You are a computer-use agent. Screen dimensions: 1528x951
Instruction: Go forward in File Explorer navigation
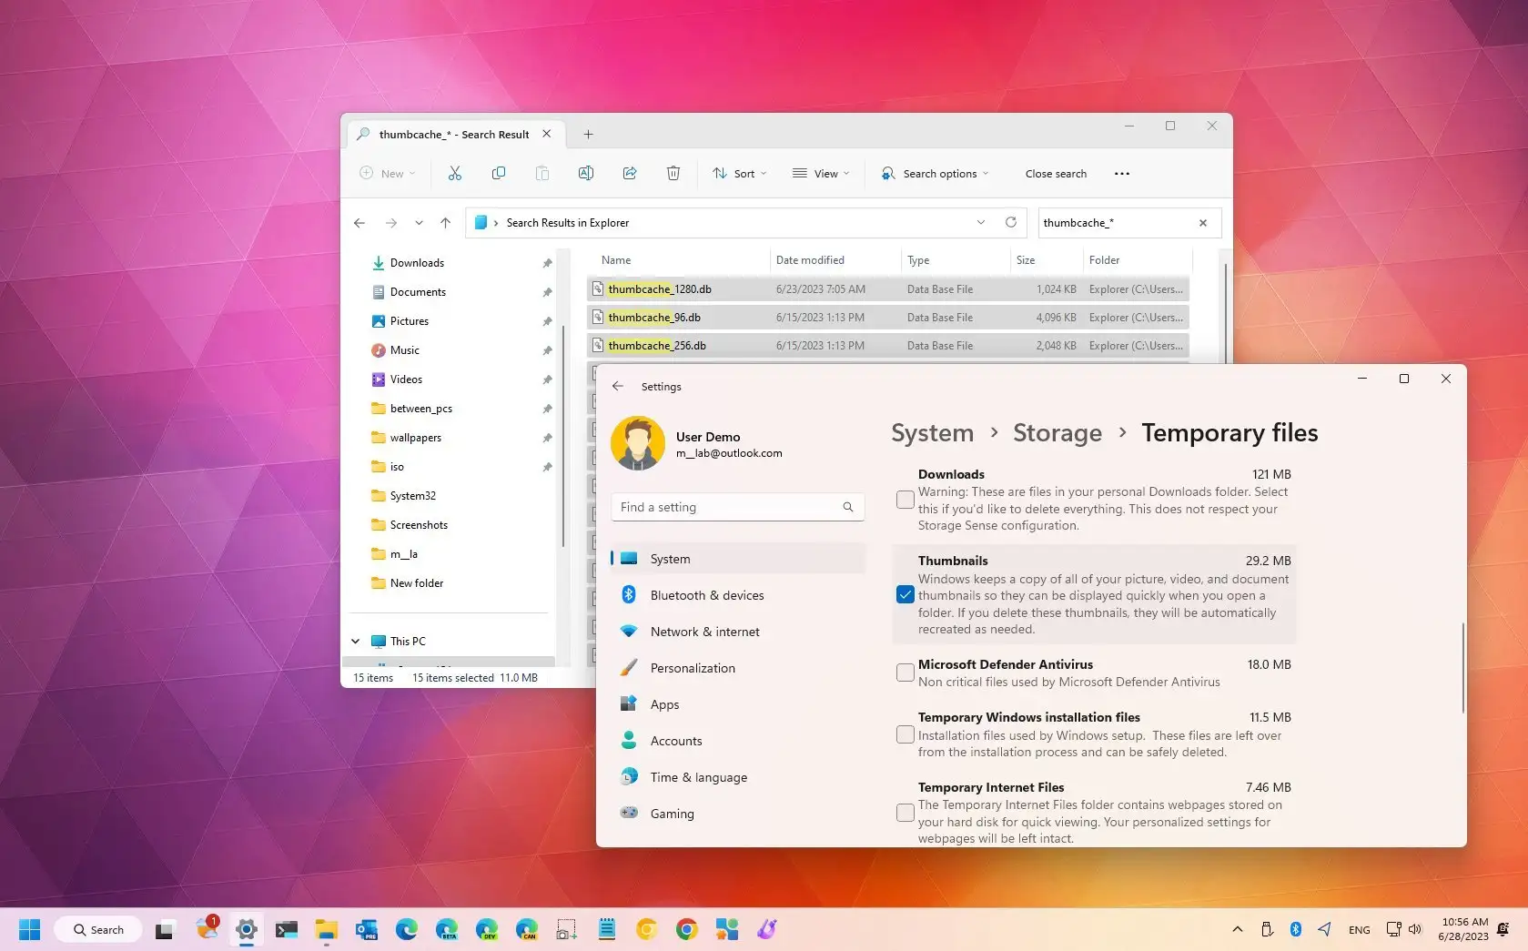click(391, 223)
